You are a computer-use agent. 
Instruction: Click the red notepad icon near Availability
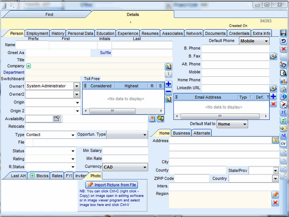tap(152, 119)
